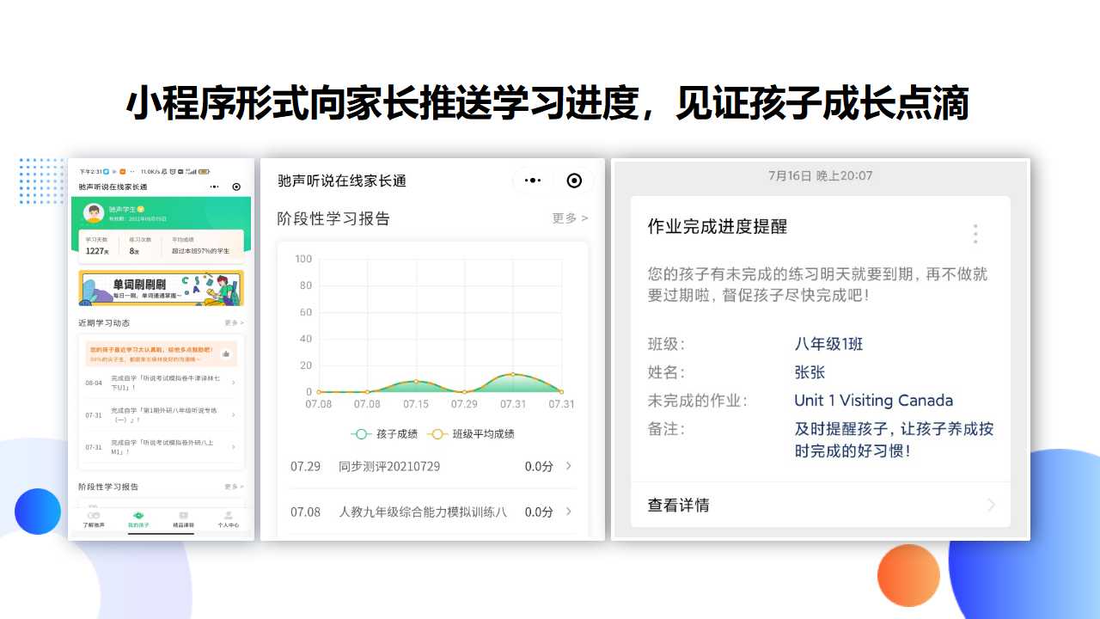Toggle the 班级平均成绩 legend series
The width and height of the screenshot is (1100, 619).
point(471,434)
